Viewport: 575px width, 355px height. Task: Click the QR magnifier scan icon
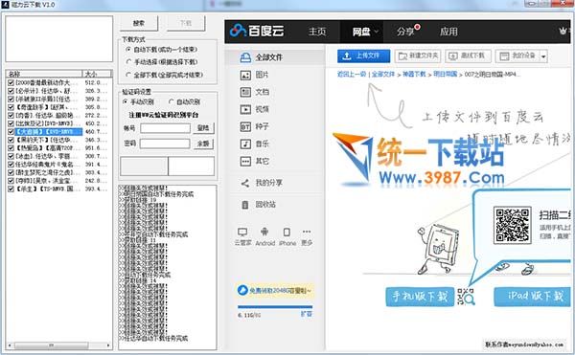coord(466,297)
